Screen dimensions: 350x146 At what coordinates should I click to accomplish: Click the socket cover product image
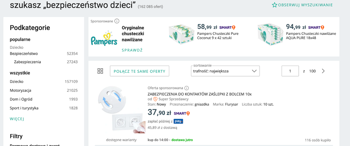121,110
